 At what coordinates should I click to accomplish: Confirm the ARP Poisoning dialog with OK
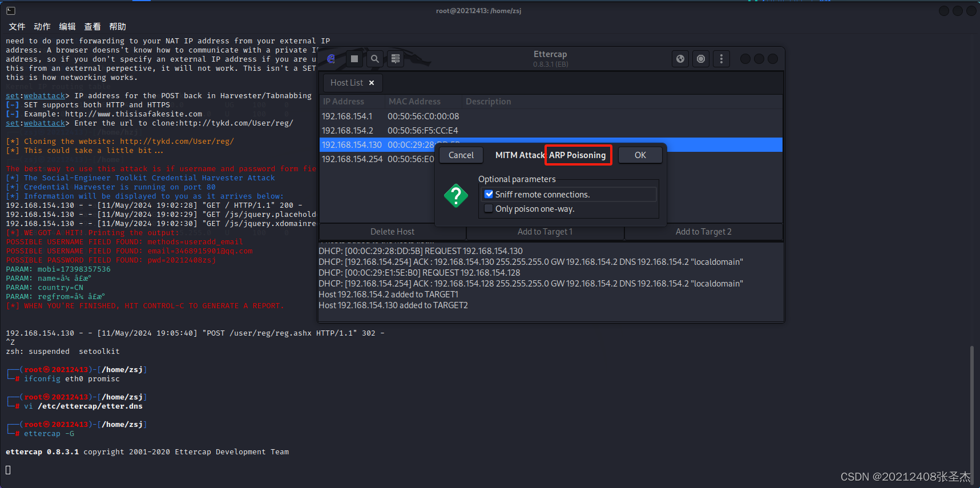[x=640, y=155]
